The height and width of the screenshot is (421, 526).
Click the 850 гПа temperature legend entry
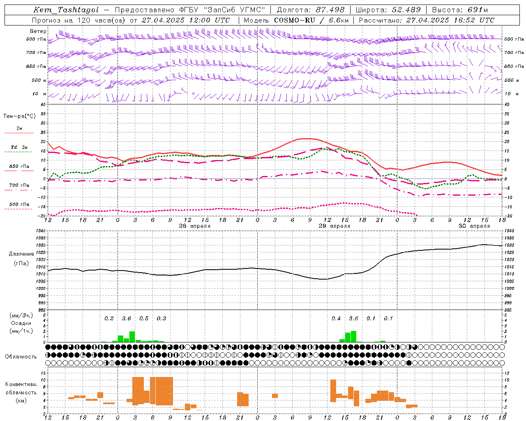click(19, 167)
